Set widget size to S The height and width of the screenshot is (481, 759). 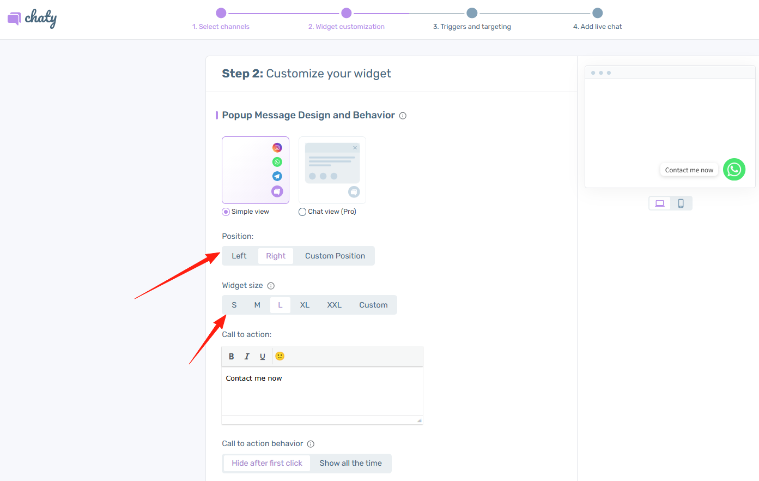pos(234,305)
